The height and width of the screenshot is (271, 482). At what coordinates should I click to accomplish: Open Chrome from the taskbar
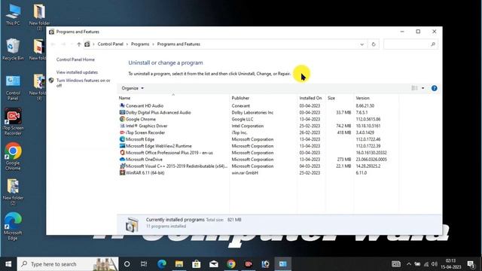(231, 264)
